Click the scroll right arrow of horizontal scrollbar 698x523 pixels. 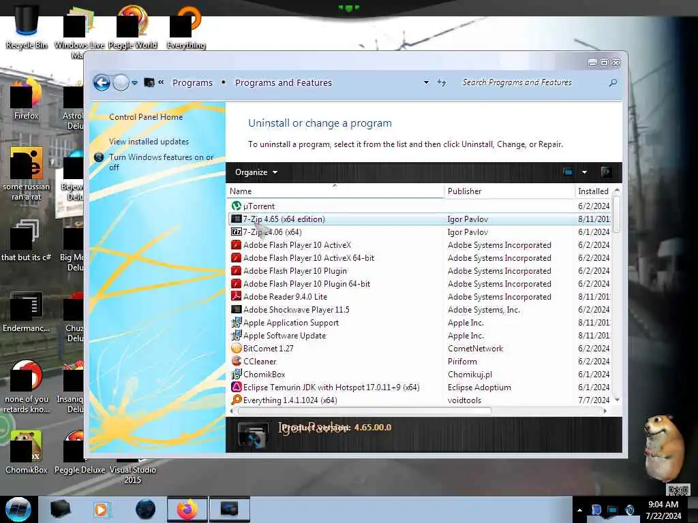click(x=605, y=411)
